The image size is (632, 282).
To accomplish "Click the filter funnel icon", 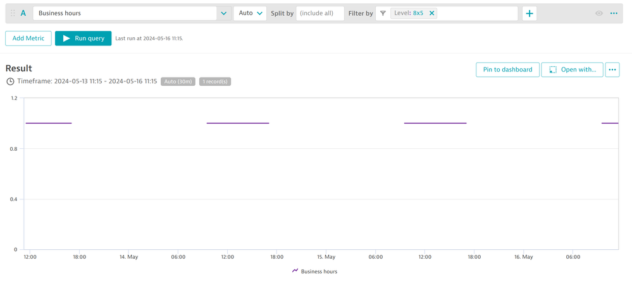I will click(x=383, y=13).
